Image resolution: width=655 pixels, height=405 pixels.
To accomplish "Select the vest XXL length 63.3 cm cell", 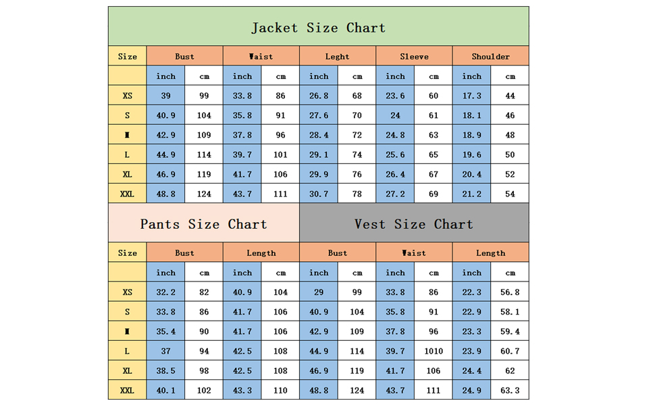I will pyautogui.click(x=510, y=390).
